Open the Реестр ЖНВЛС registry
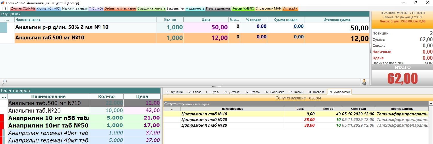Image resolution: width=433 pixels, height=144 pixels. point(243,9)
